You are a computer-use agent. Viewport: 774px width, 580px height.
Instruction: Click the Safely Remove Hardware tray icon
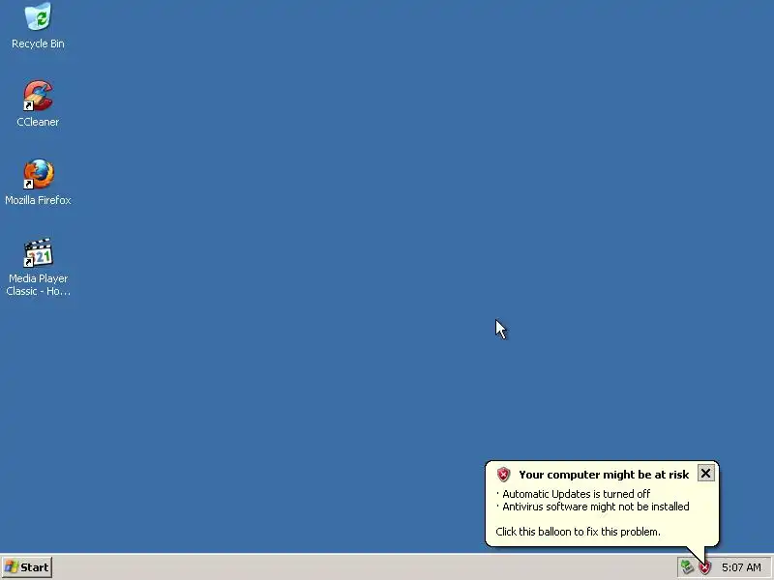687,567
